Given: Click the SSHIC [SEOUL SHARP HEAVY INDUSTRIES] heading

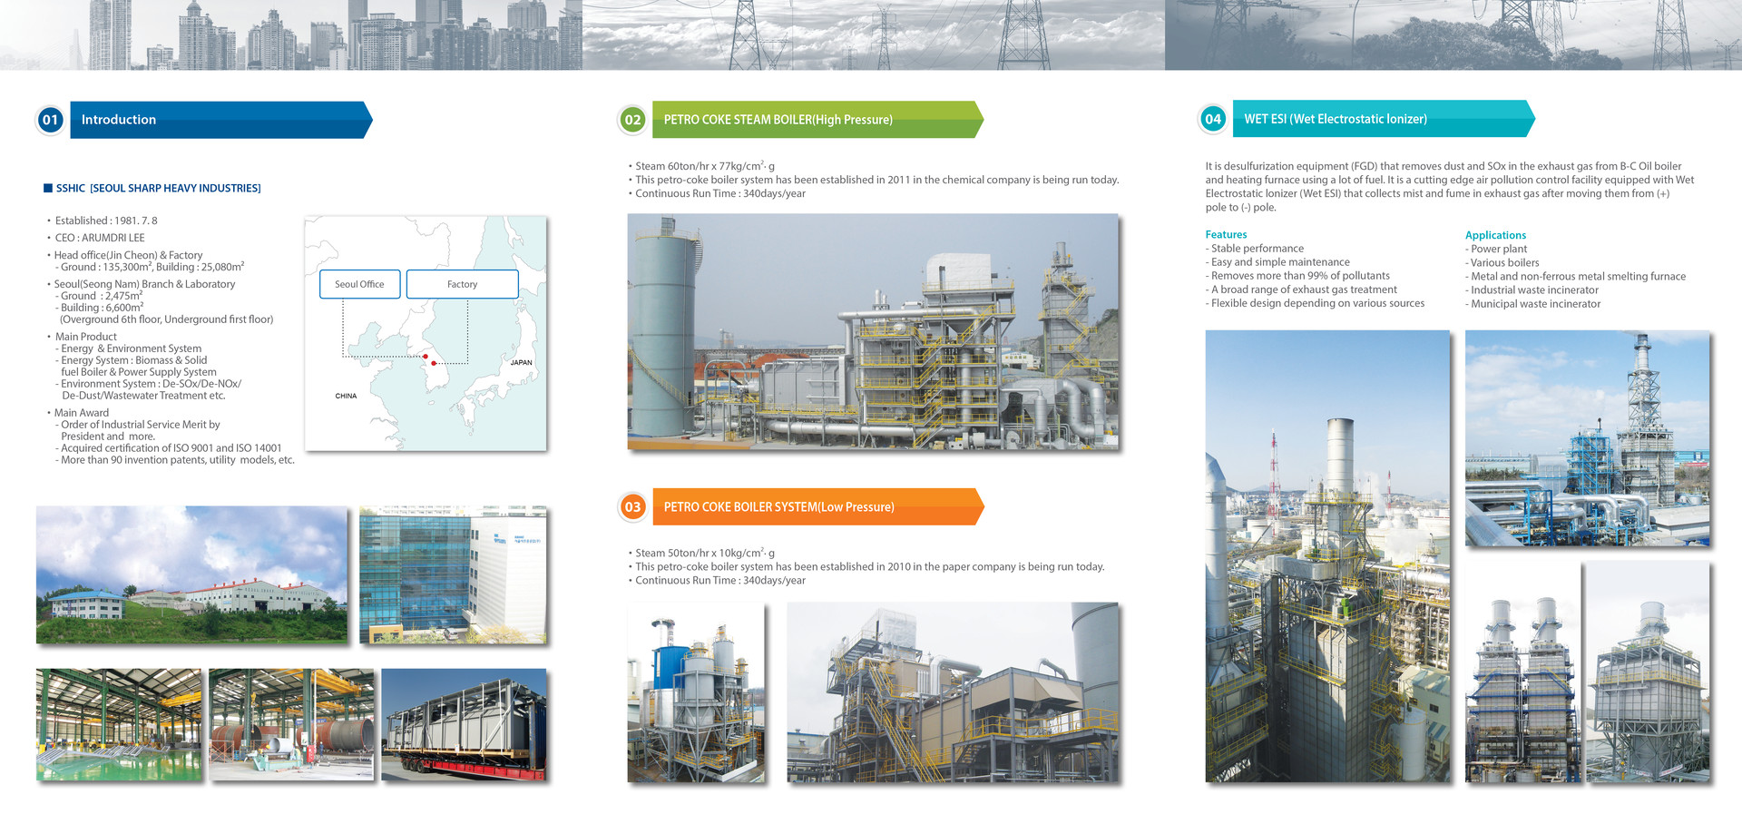Looking at the screenshot, I should [159, 188].
